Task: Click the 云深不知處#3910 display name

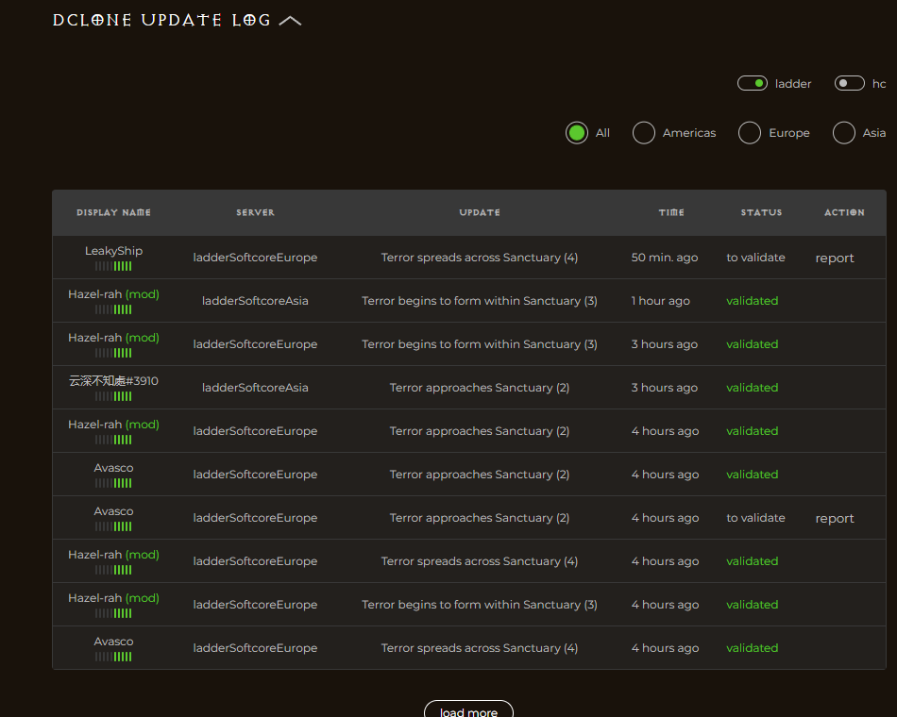Action: 113,381
